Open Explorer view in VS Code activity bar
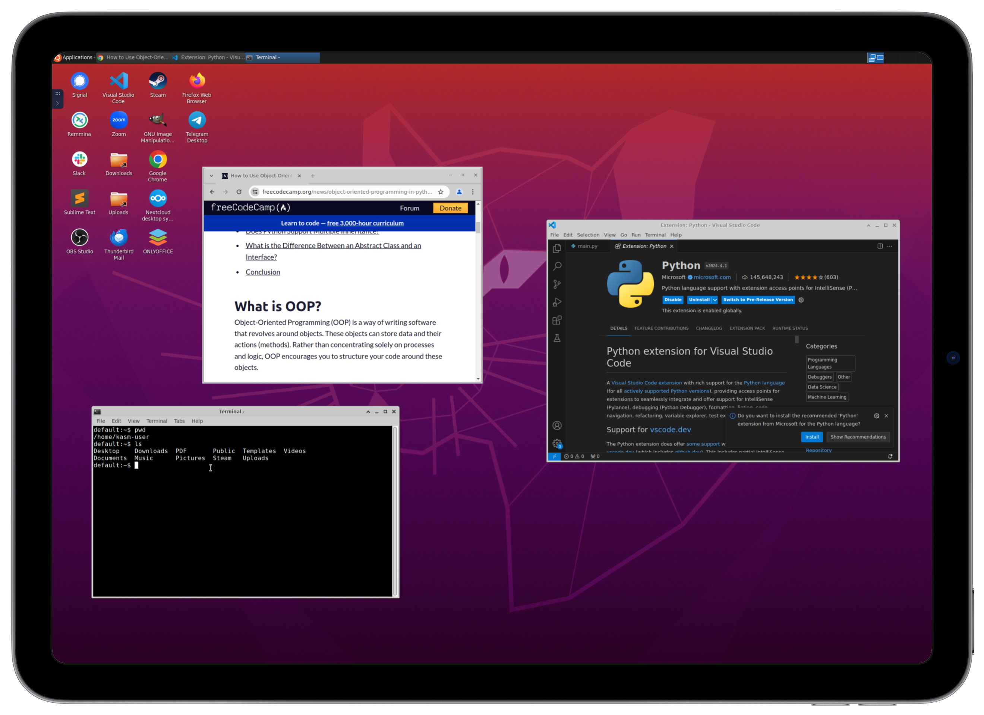The width and height of the screenshot is (984, 715). click(557, 248)
